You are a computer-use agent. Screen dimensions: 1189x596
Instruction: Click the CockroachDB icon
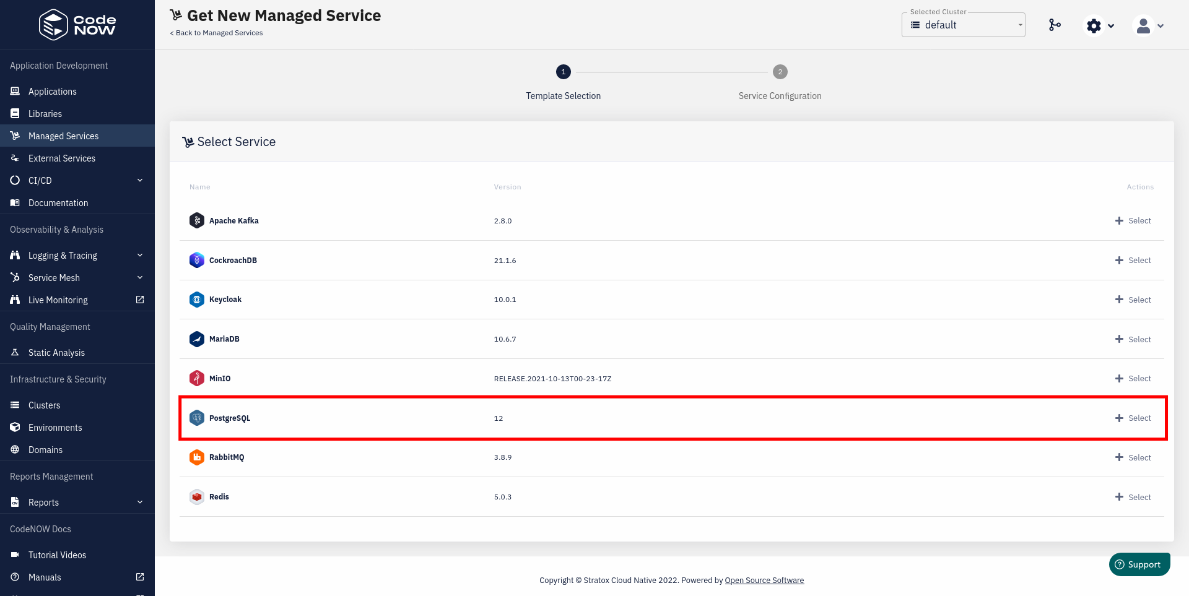pyautogui.click(x=197, y=260)
